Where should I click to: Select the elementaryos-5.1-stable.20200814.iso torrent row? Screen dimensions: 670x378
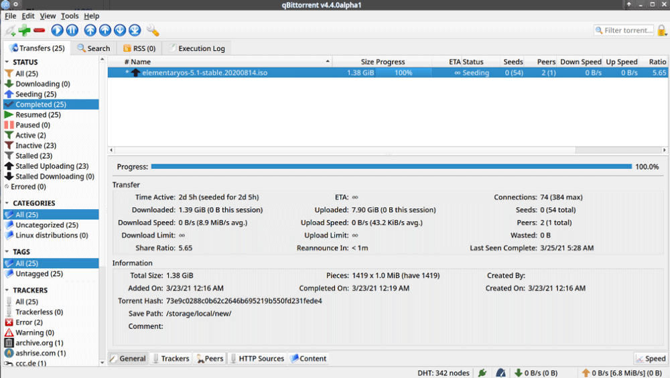point(387,72)
